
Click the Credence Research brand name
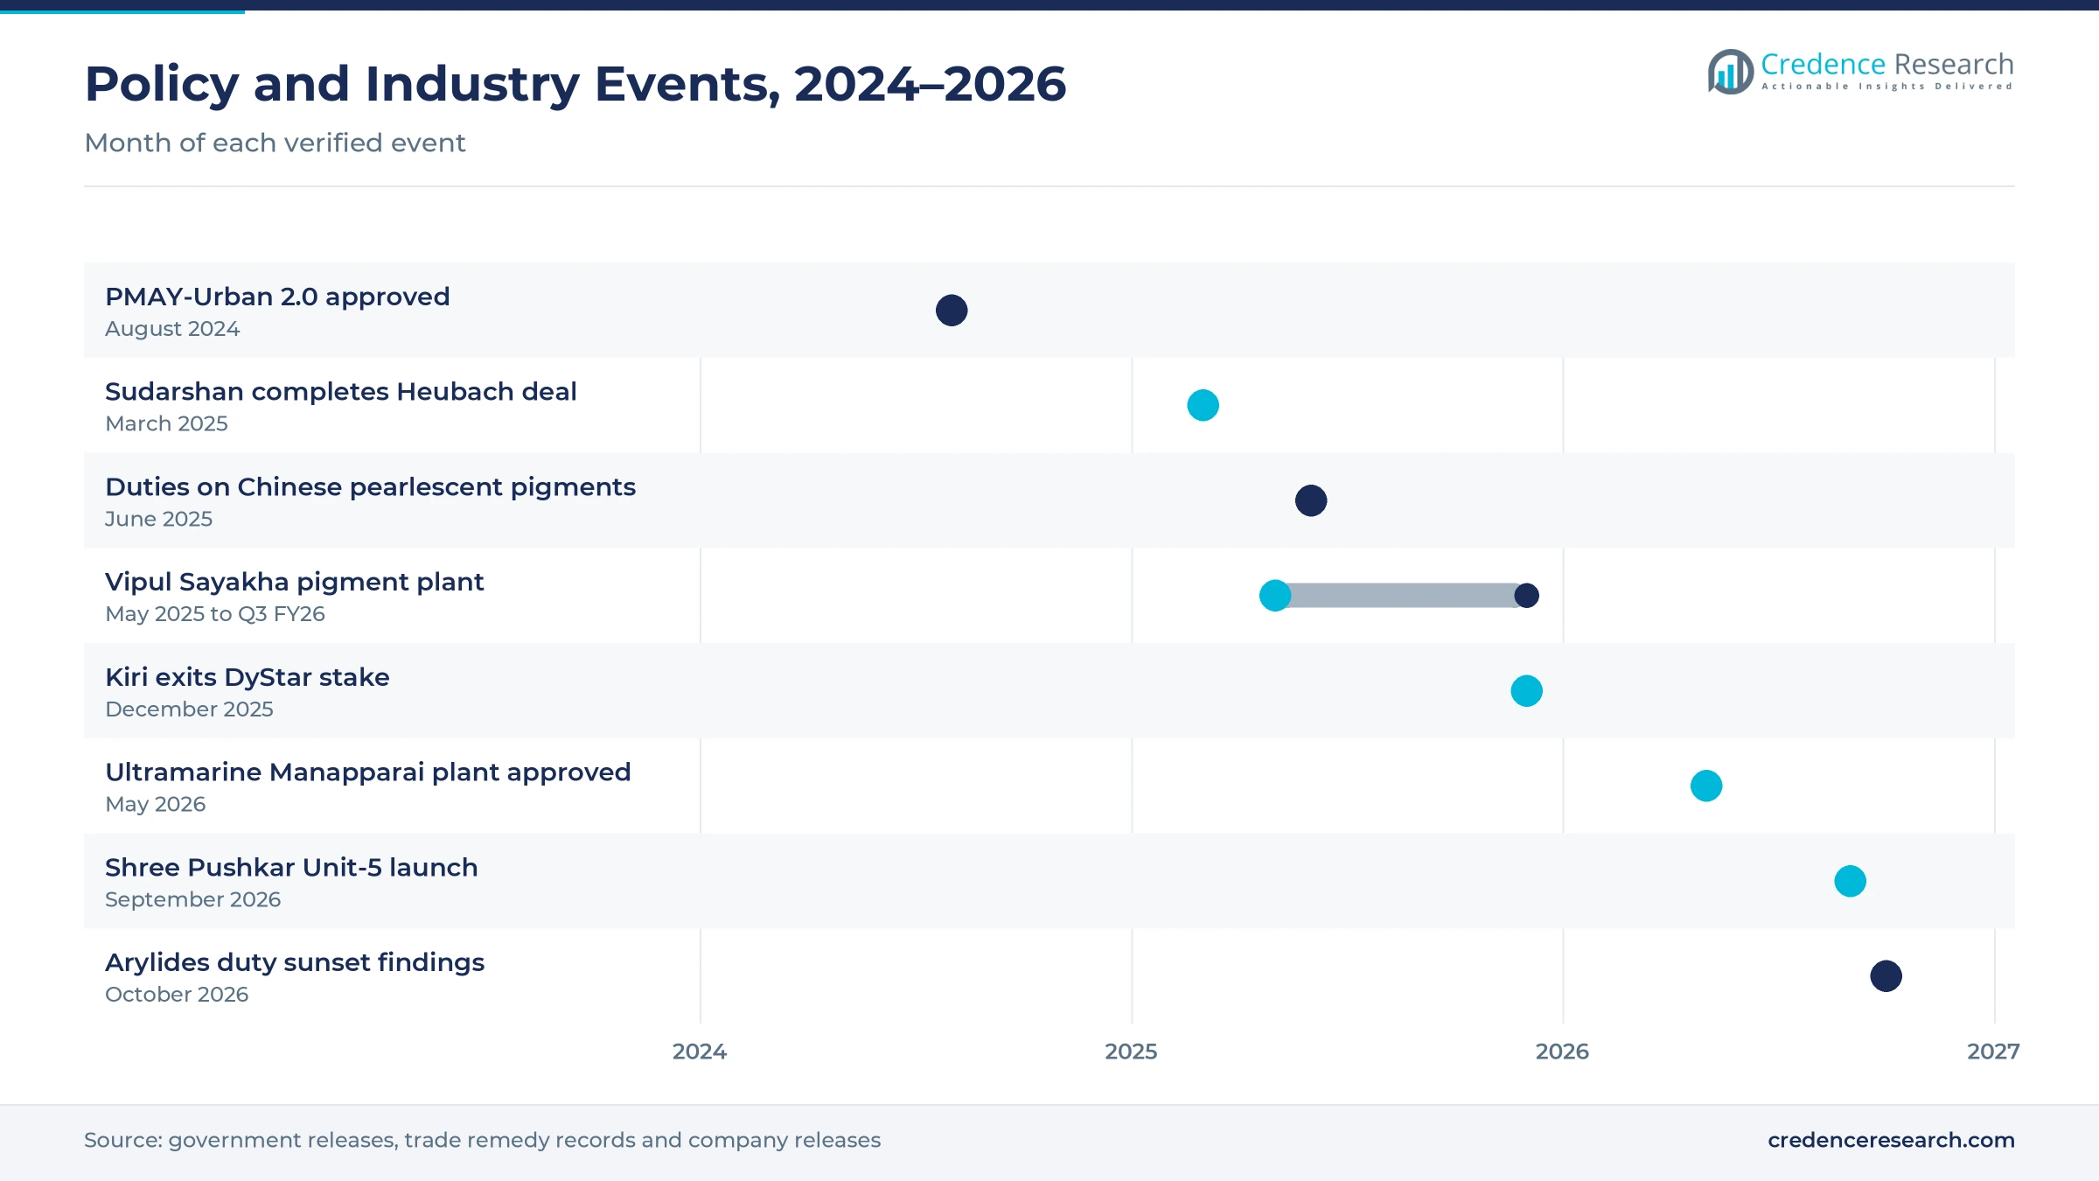pyautogui.click(x=1887, y=64)
